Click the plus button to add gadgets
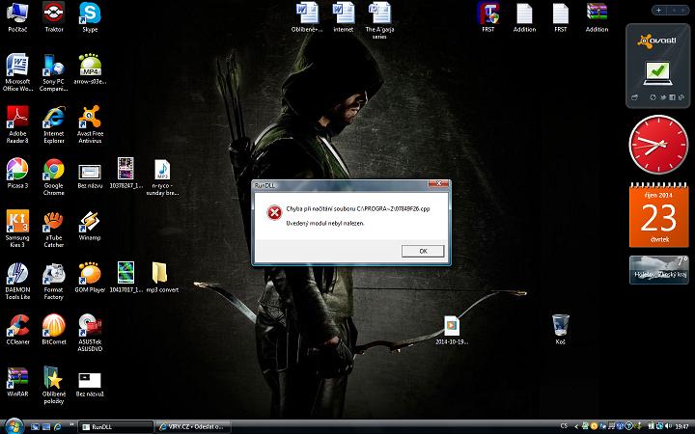695x434 pixels. click(x=658, y=10)
